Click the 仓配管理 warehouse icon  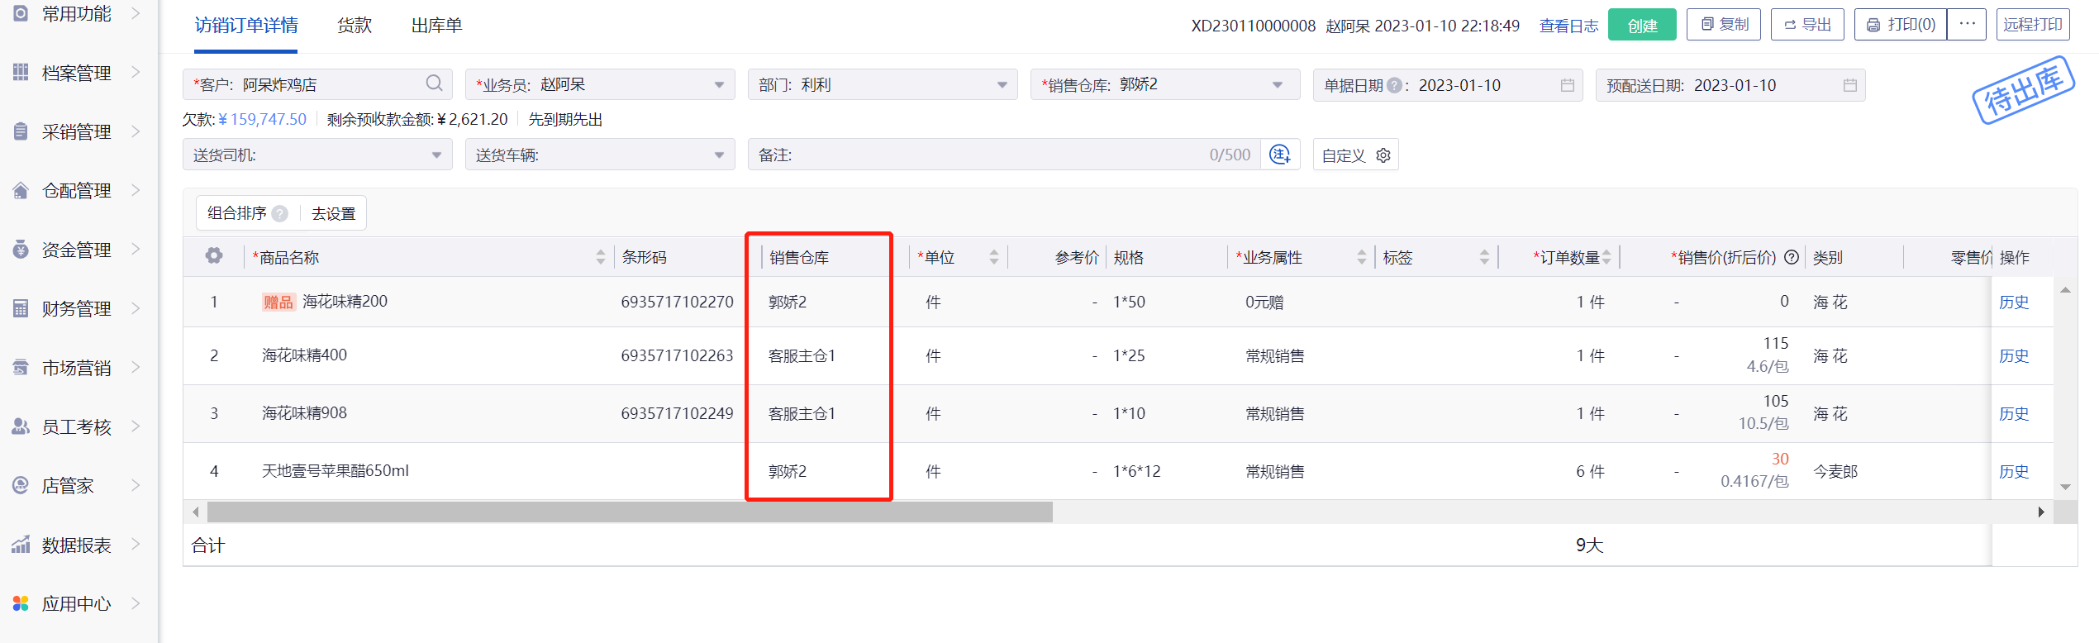coord(21,190)
